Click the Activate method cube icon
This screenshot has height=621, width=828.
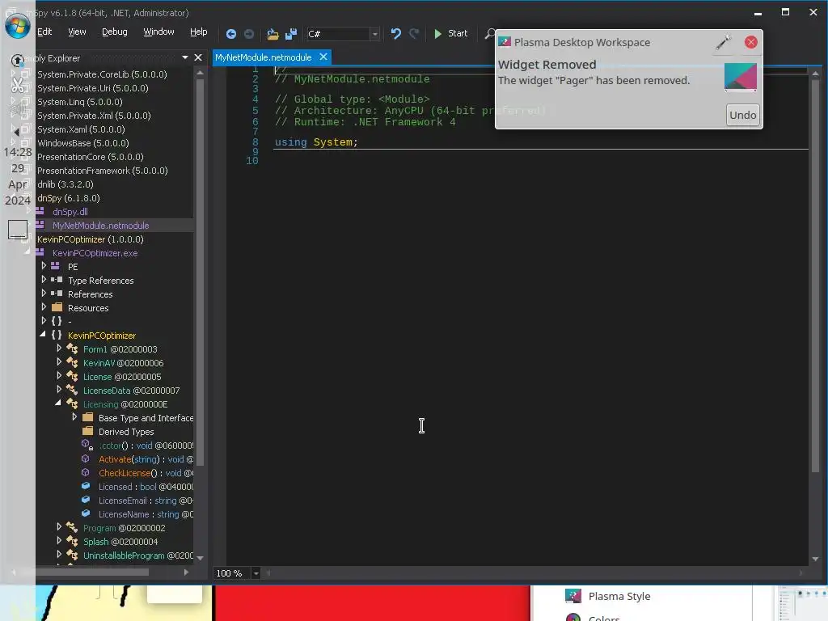[86, 459]
